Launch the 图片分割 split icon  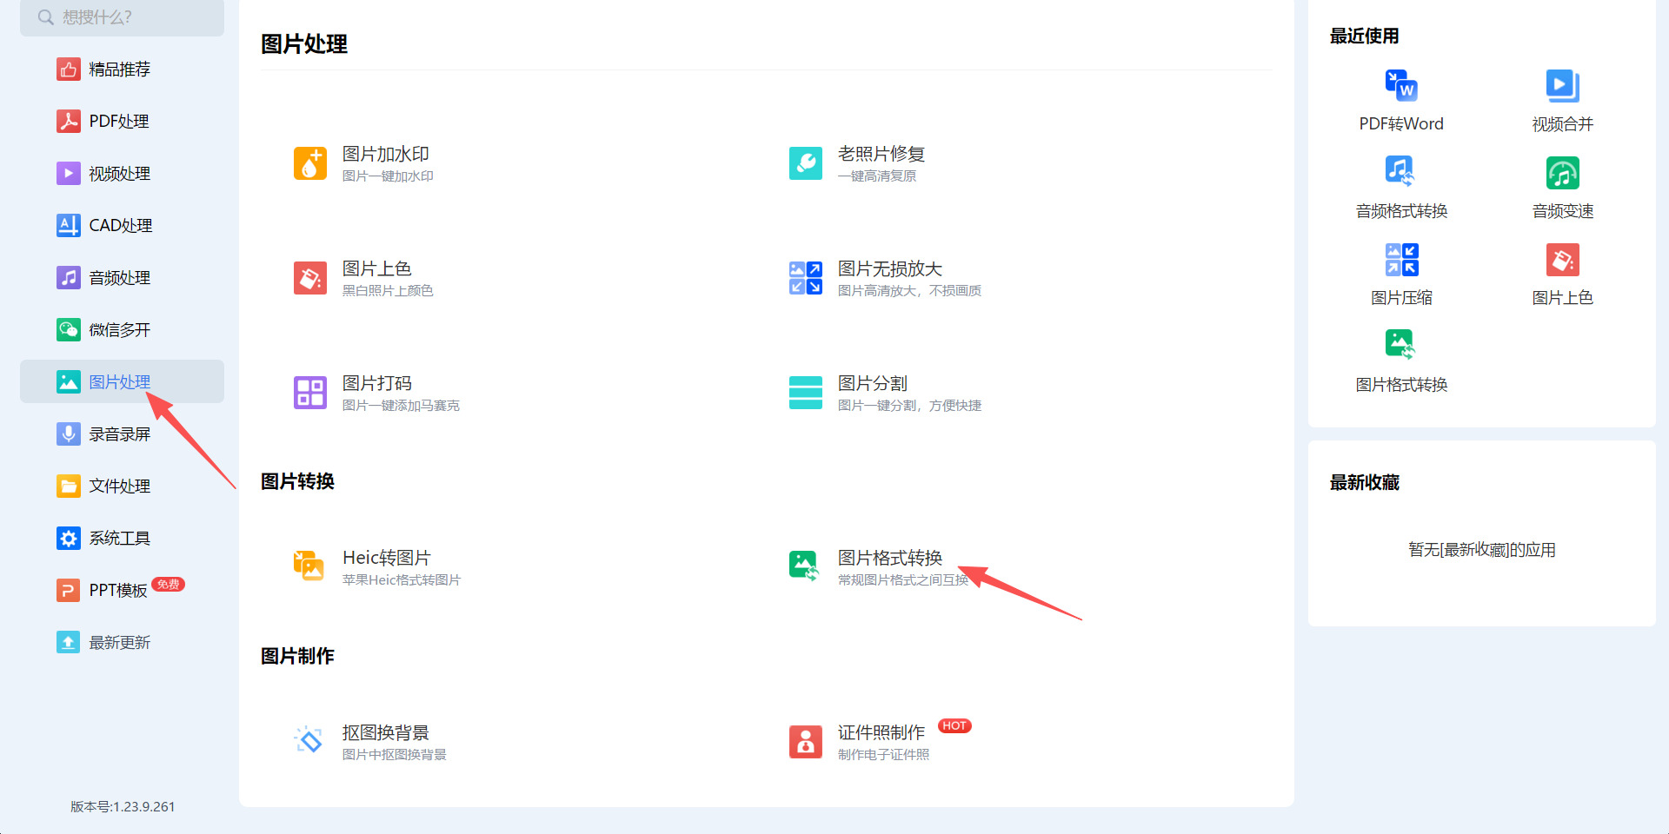point(806,393)
